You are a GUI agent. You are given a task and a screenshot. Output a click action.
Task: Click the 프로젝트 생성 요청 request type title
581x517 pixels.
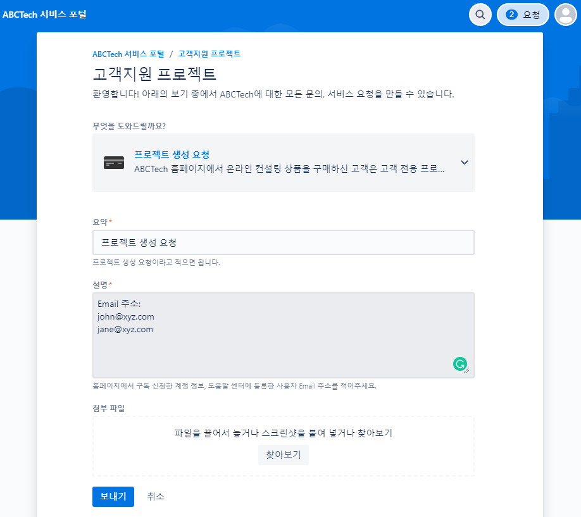pos(172,154)
